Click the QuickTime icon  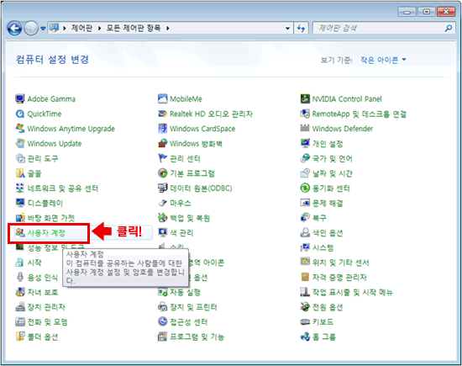pos(20,114)
